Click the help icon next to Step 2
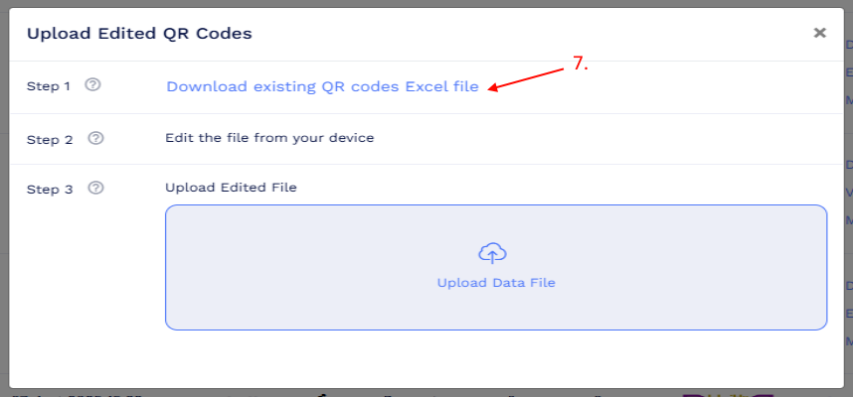 click(95, 138)
